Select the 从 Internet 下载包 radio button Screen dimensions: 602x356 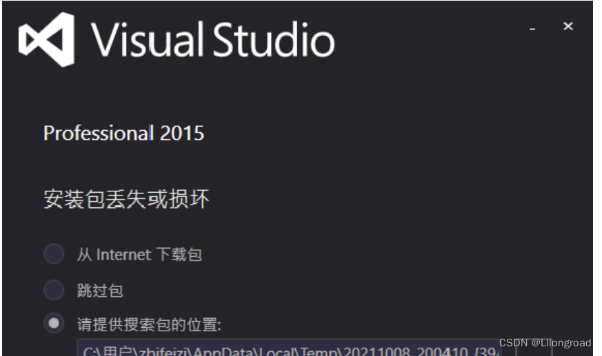coord(54,253)
